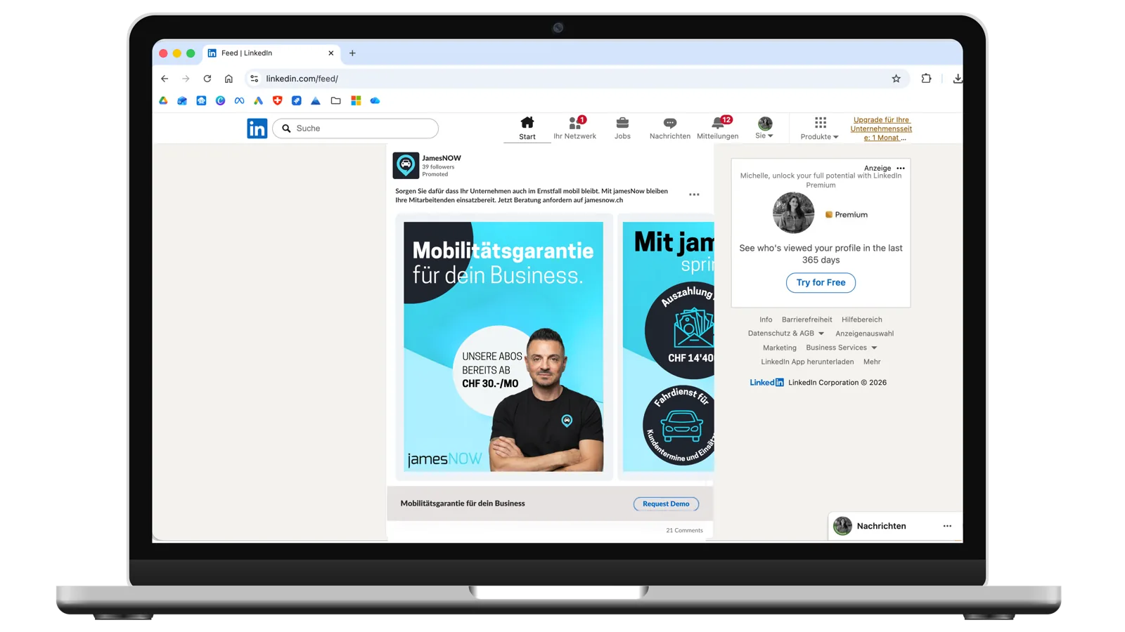Click the browser home icon
The width and height of the screenshot is (1125, 632).
coord(229,79)
